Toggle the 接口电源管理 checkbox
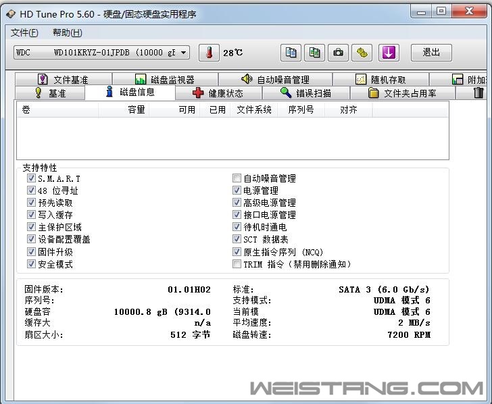The height and width of the screenshot is (404, 492). click(x=237, y=215)
